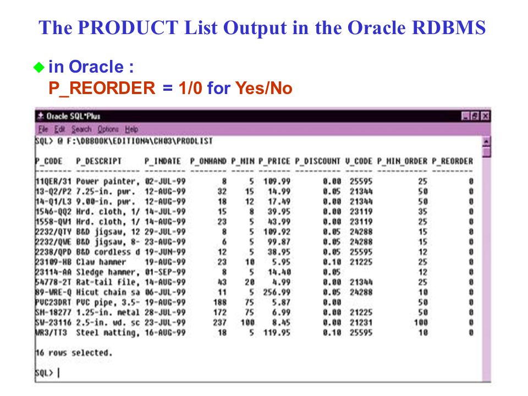The height and width of the screenshot is (396, 528).
Task: Click the price 256.99
Action: [277, 292]
